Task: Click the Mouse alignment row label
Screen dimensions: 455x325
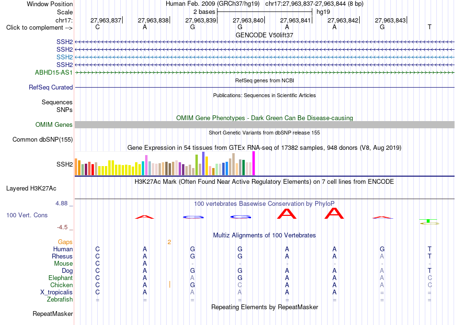Action: [63, 264]
